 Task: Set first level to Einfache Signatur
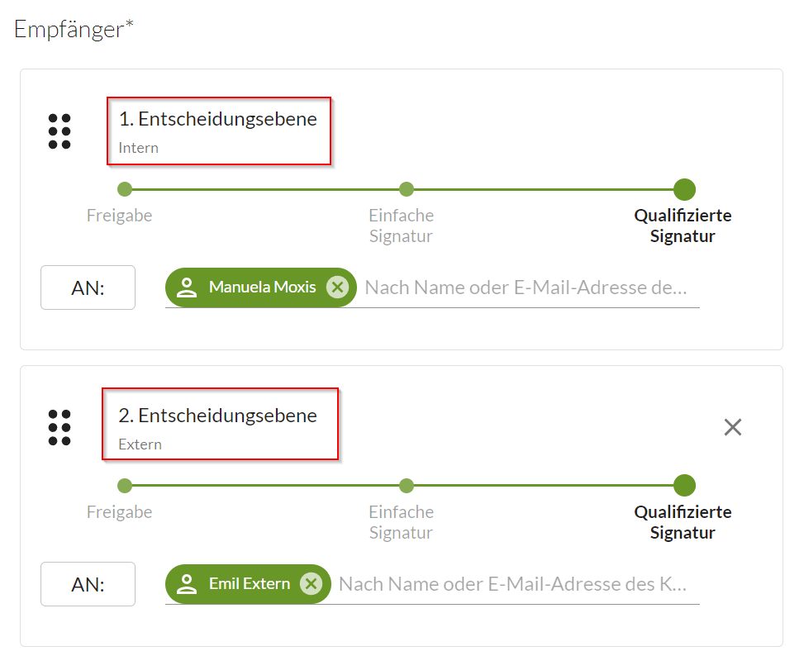click(x=406, y=190)
